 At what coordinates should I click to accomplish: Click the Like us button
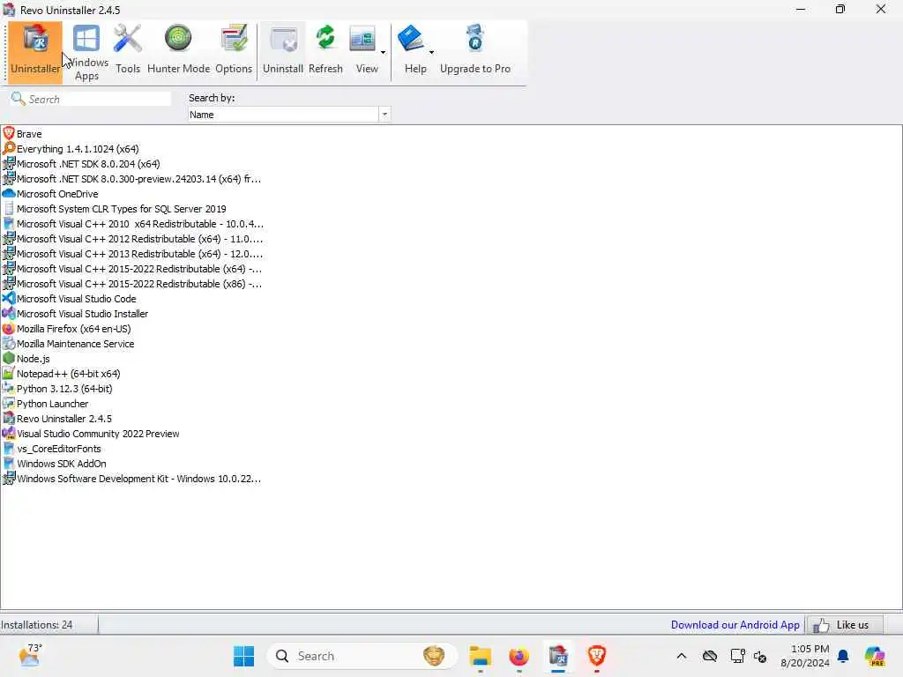click(x=844, y=625)
